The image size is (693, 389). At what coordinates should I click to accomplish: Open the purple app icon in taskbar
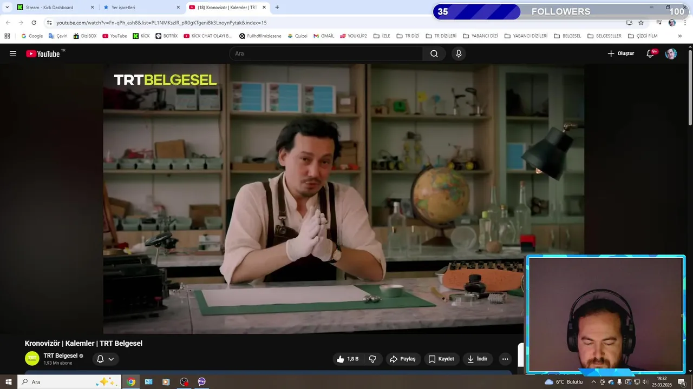(x=201, y=382)
